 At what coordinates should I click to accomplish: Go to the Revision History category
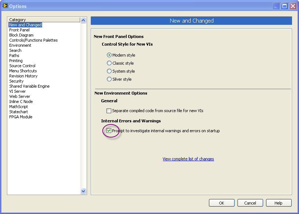tap(23, 76)
